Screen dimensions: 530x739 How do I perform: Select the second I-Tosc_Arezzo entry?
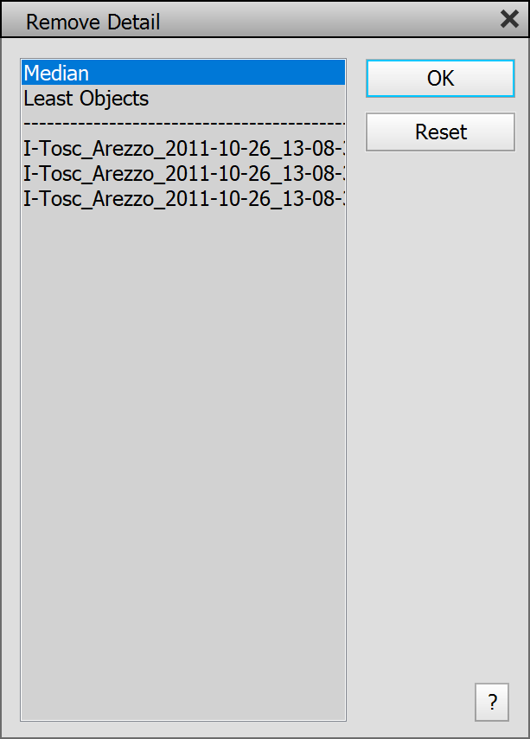[183, 173]
